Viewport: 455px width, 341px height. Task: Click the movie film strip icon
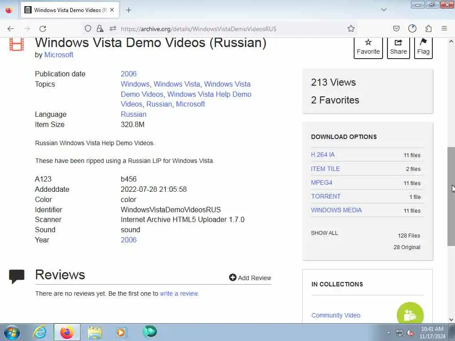tap(16, 44)
